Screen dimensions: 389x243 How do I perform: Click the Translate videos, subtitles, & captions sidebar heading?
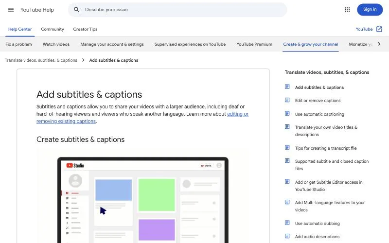point(327,72)
